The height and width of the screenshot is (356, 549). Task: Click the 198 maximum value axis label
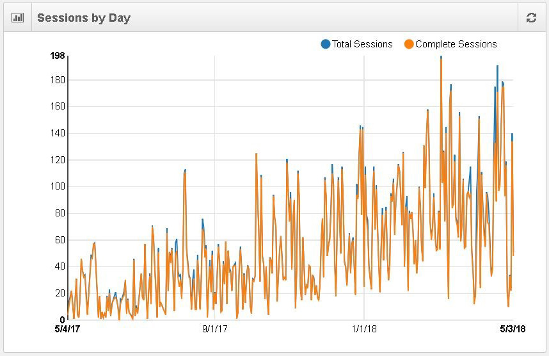tap(58, 56)
